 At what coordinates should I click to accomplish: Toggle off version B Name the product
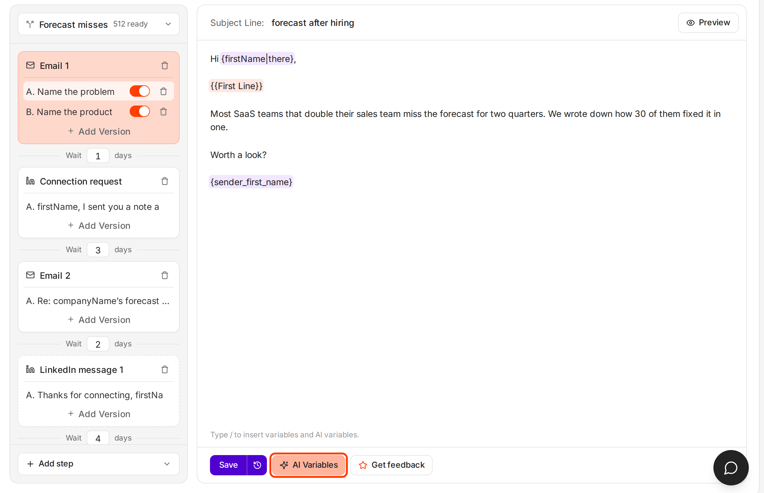click(x=140, y=112)
